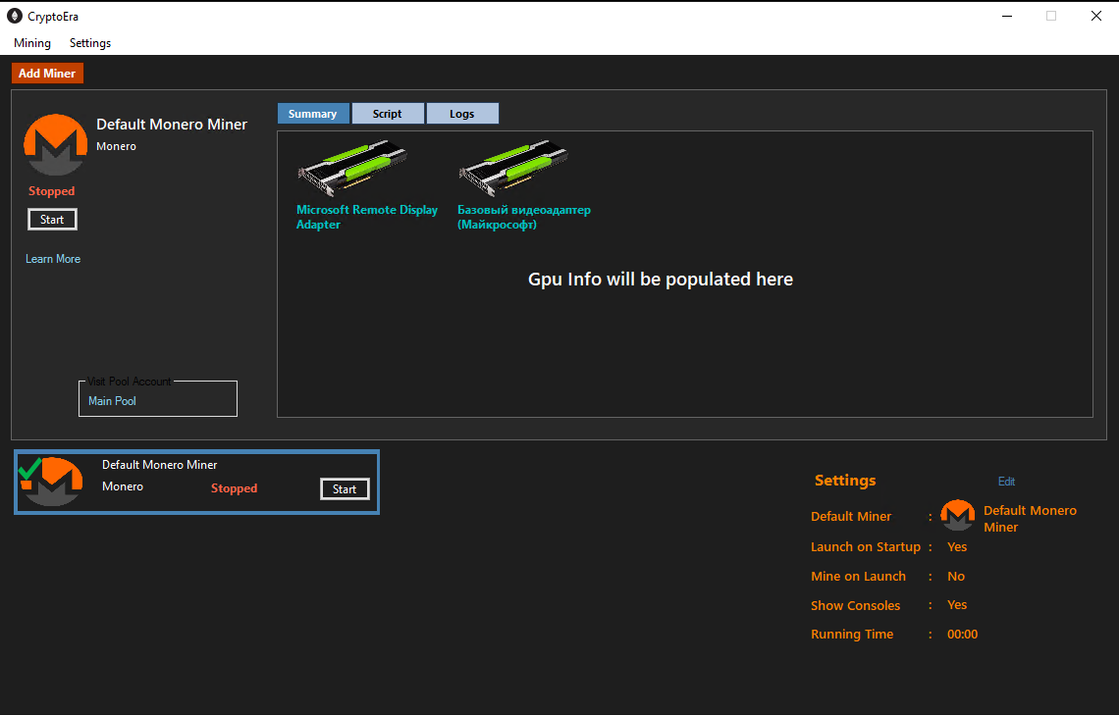Click the Базовый видеоадаптер (Майкрософт) label
The image size is (1119, 715).
point(524,217)
